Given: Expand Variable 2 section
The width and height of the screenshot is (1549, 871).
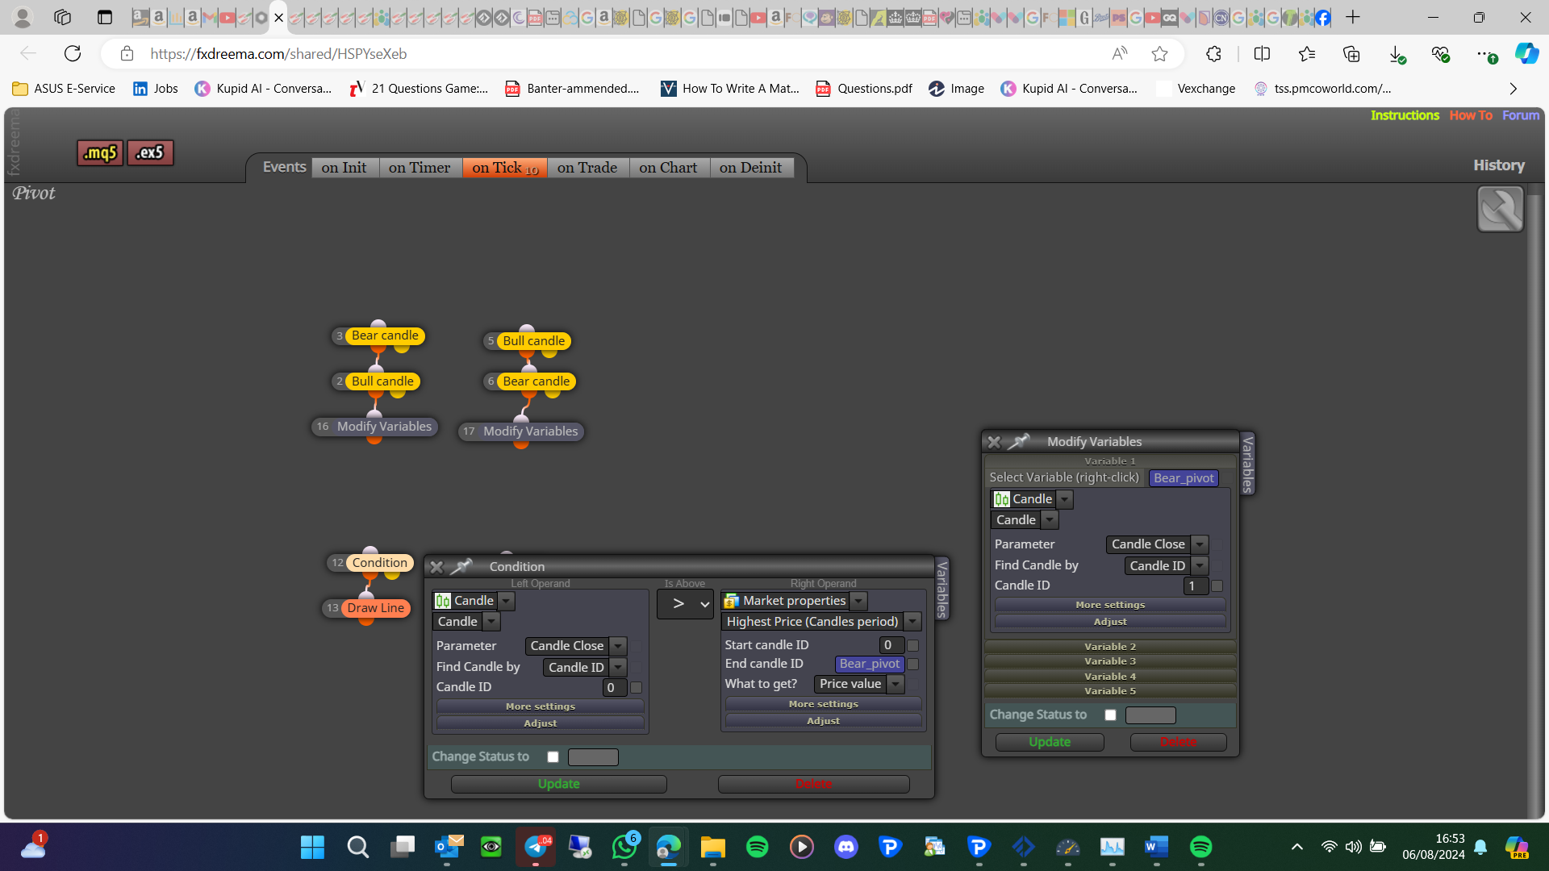Looking at the screenshot, I should point(1110,647).
